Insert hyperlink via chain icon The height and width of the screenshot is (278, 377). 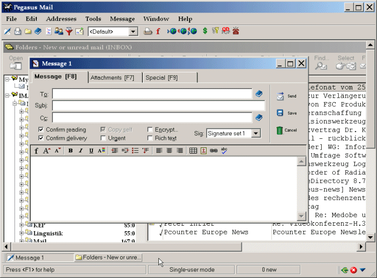point(214,151)
